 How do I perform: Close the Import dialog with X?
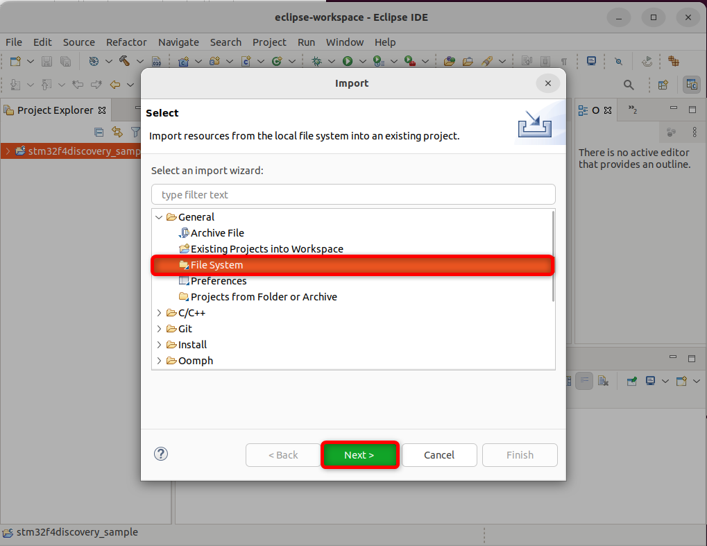coord(548,83)
